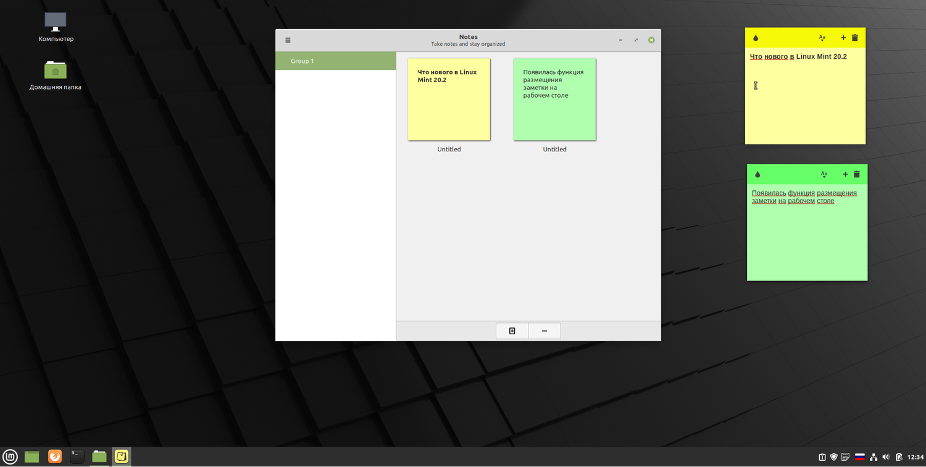
Task: Open the battery power tray icon
Action: click(899, 457)
